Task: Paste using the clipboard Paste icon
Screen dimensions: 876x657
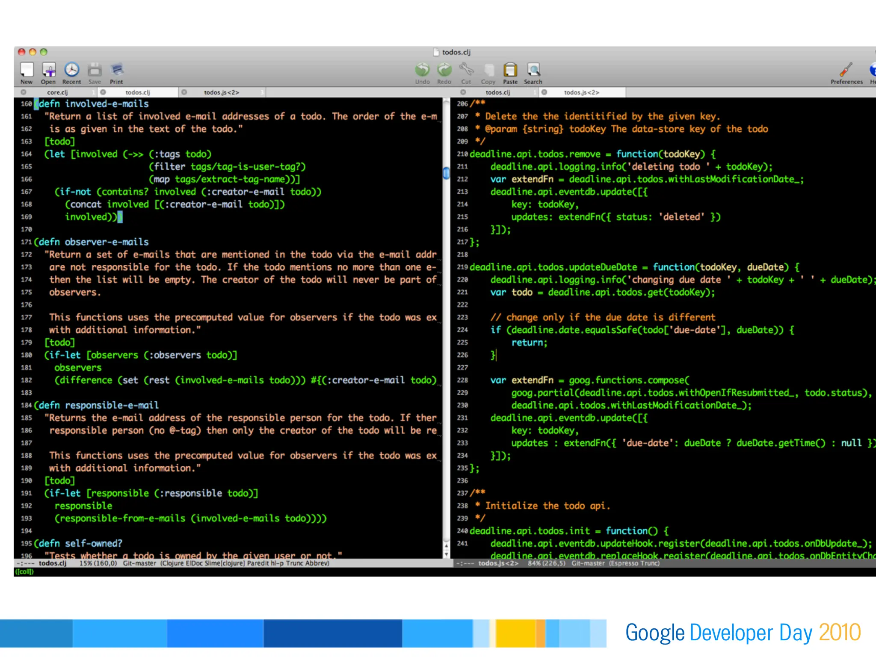Action: [510, 70]
